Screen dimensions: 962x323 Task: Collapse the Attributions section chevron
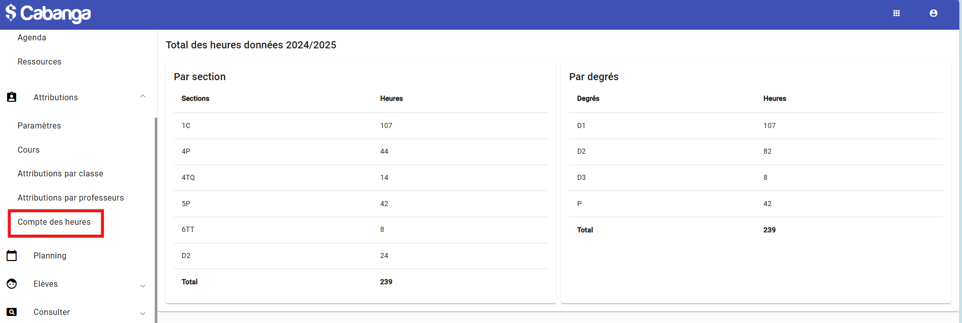tap(143, 96)
